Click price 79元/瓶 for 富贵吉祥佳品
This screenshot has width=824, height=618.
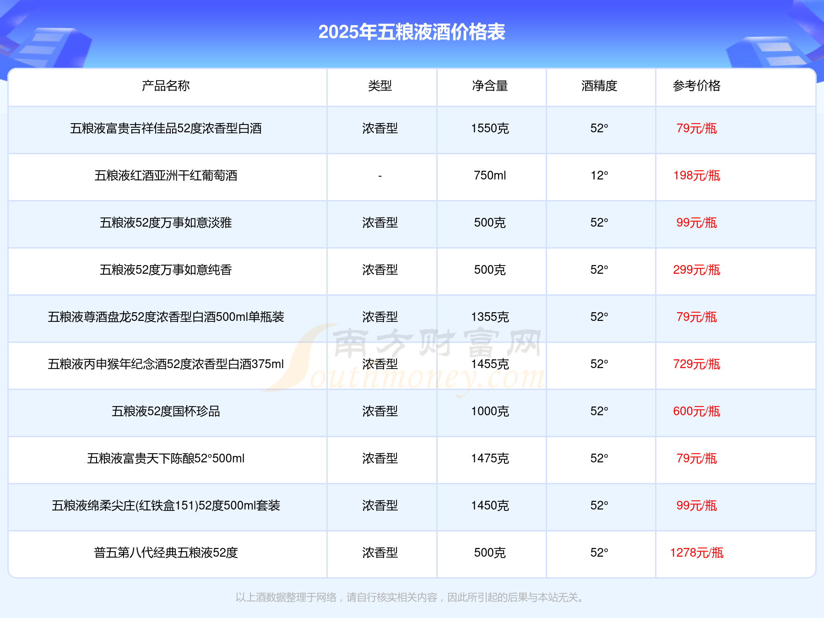697,128
